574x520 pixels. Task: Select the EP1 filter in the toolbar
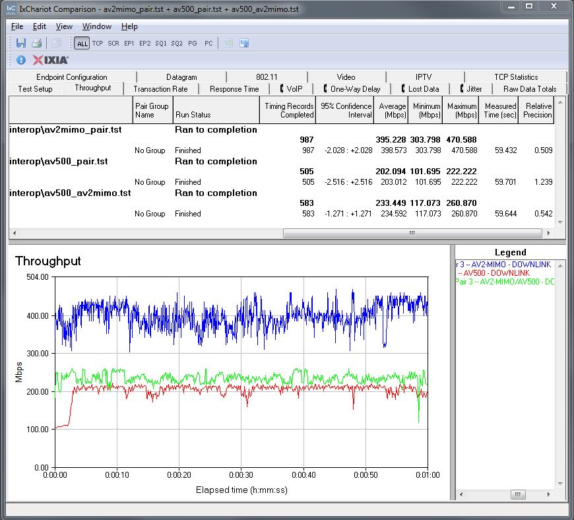point(129,44)
